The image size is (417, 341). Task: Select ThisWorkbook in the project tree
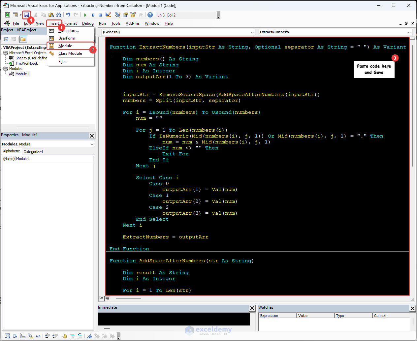tap(27, 63)
